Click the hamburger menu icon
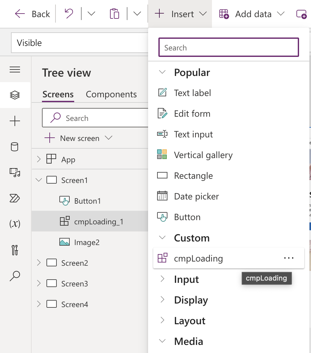Image resolution: width=311 pixels, height=353 pixels. point(15,69)
